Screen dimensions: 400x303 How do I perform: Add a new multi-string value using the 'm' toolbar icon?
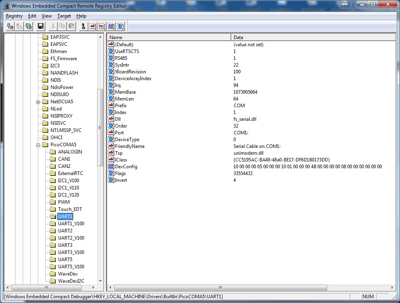click(x=102, y=26)
